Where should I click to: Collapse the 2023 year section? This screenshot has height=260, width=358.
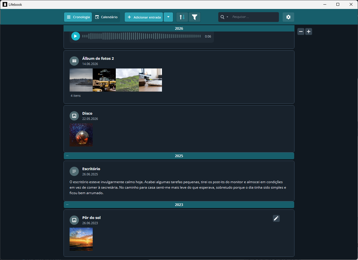pos(67,205)
